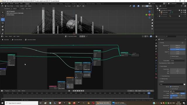Switch to the Layout workspace tab
This screenshot has height=105, width=187.
pyautogui.click(x=27, y=4)
